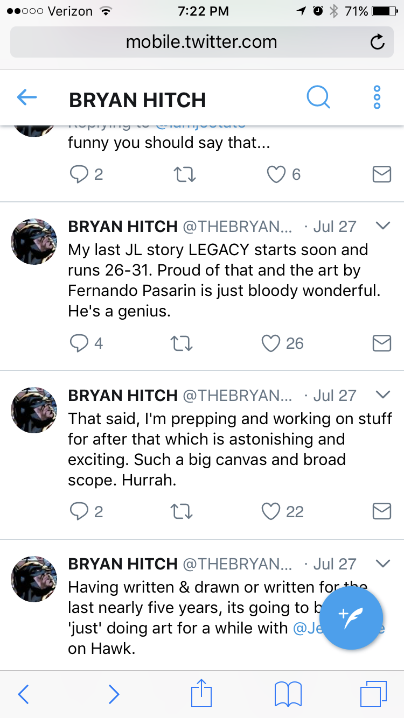Image resolution: width=404 pixels, height=718 pixels.
Task: Show open Safari tabs
Action: 373,694
